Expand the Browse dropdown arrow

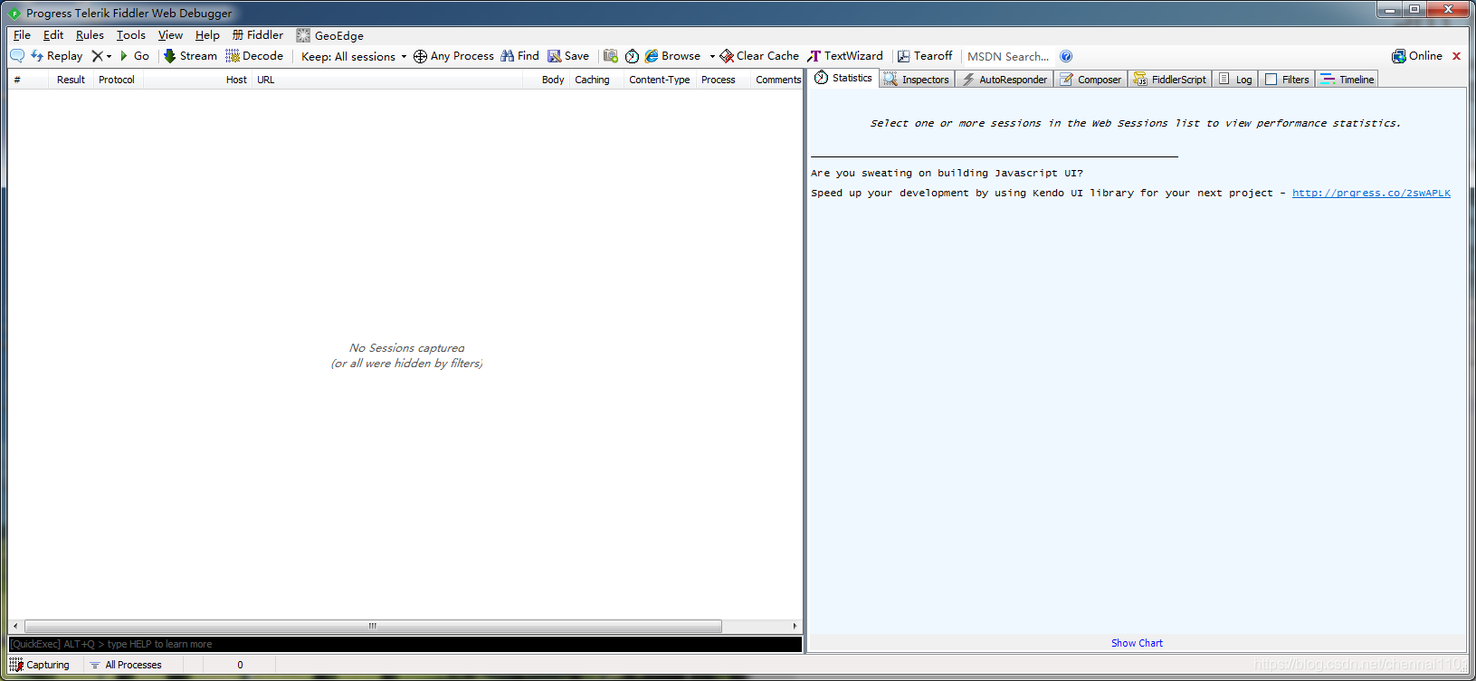click(712, 56)
